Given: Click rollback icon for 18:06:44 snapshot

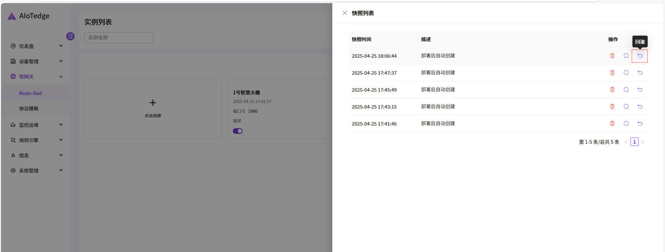Looking at the screenshot, I should click(x=640, y=56).
